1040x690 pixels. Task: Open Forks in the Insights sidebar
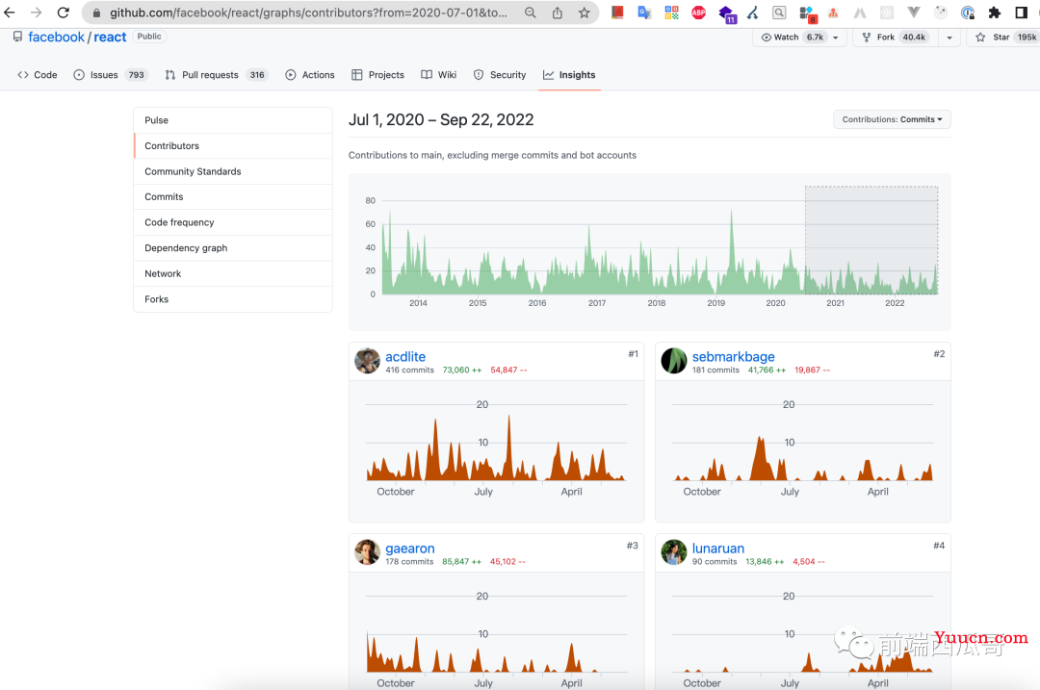click(x=233, y=299)
